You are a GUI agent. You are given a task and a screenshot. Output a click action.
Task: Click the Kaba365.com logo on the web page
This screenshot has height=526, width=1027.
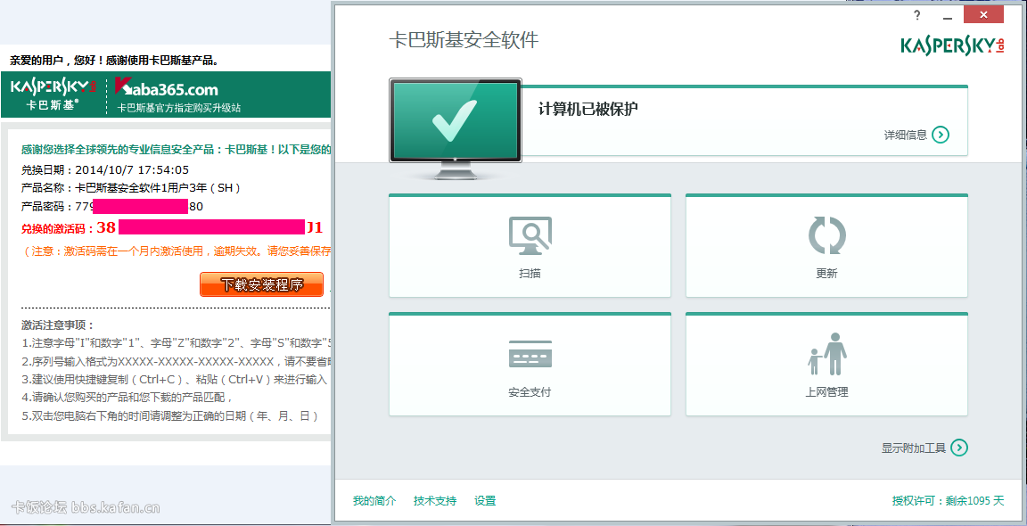[167, 87]
